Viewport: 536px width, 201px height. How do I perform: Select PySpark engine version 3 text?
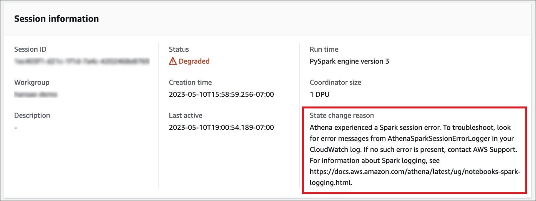coord(349,61)
